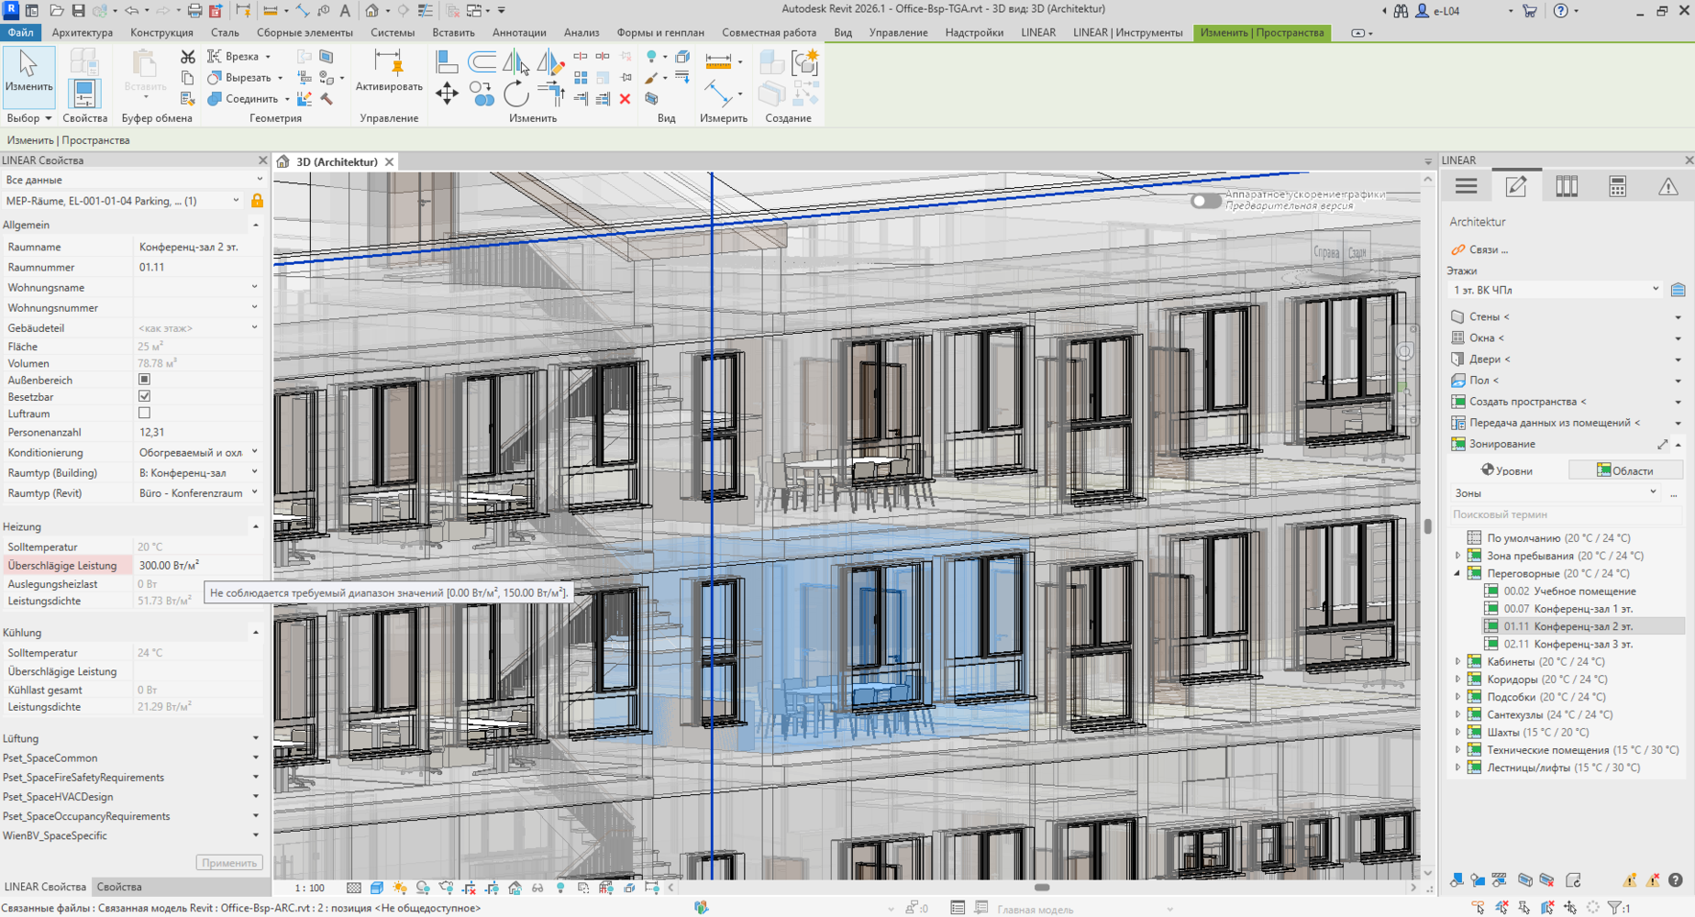Click the Cut geometry tool icon

(x=215, y=78)
